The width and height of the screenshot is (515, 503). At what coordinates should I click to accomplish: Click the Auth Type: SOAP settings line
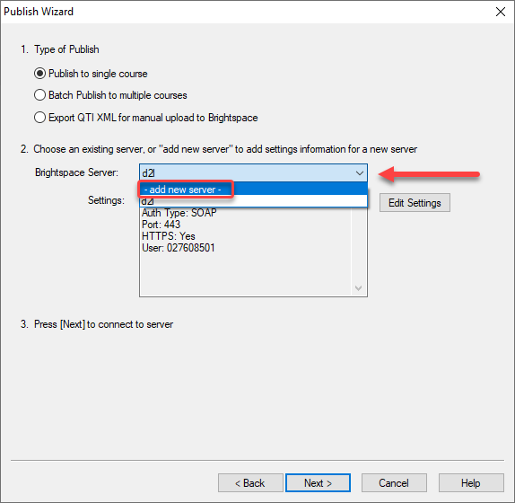tap(179, 213)
